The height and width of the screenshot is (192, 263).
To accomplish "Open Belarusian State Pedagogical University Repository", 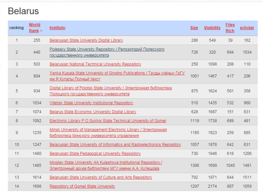I will pos(95,154).
